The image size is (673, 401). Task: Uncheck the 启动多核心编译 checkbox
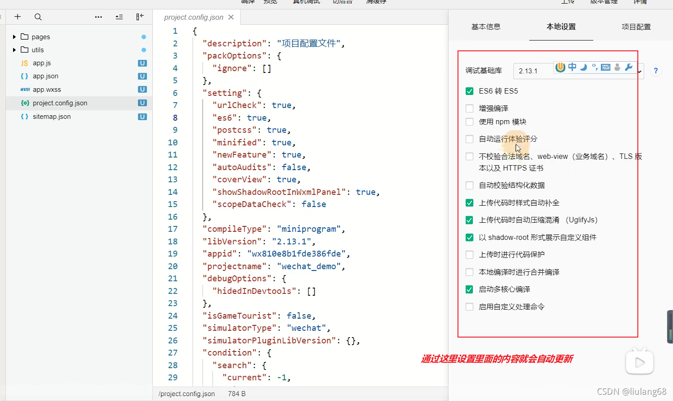click(469, 289)
